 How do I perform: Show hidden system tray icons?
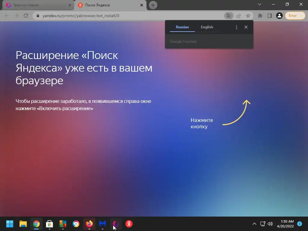(x=254, y=224)
